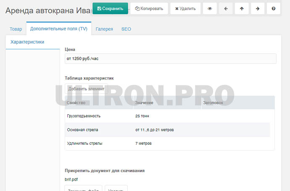Click the Свойство column header
Viewport: 290px width, 191px height.
[99, 103]
